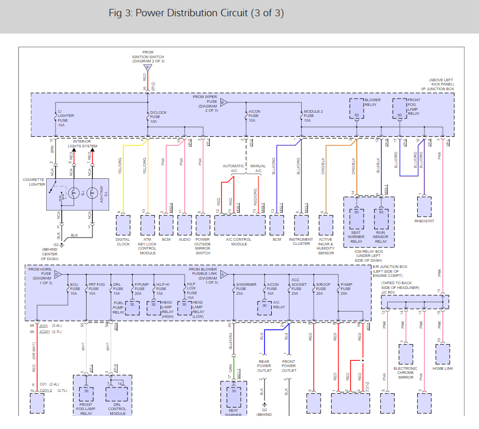
Task: Click the Wiper Fuse connector E arrow
Action: point(224,102)
